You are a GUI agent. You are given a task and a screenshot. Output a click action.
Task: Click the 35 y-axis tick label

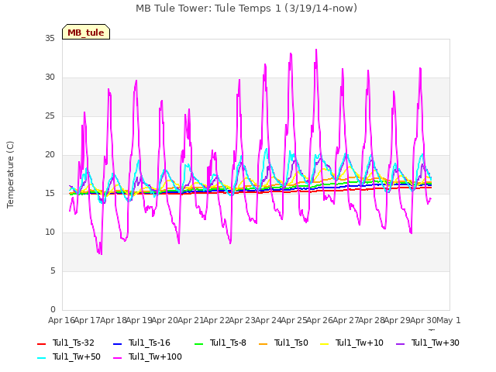[50, 39]
